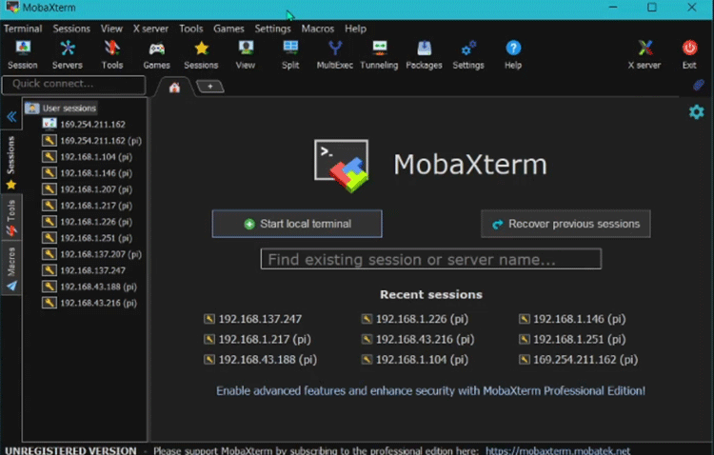The width and height of the screenshot is (714, 455).
Task: Open the Terminal menu
Action: pos(23,29)
